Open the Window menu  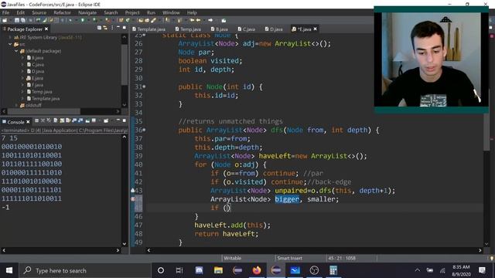click(171, 12)
